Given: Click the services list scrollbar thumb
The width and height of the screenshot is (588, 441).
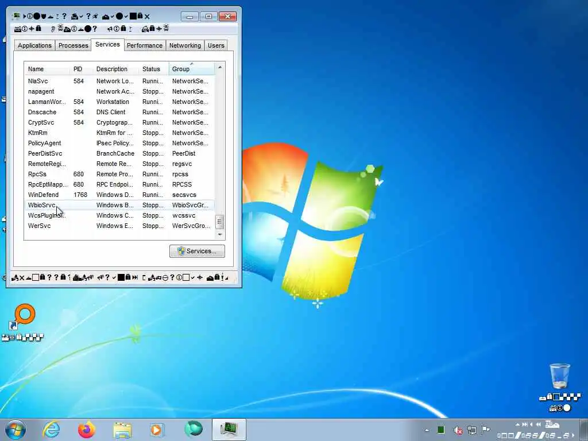Looking at the screenshot, I should [220, 222].
